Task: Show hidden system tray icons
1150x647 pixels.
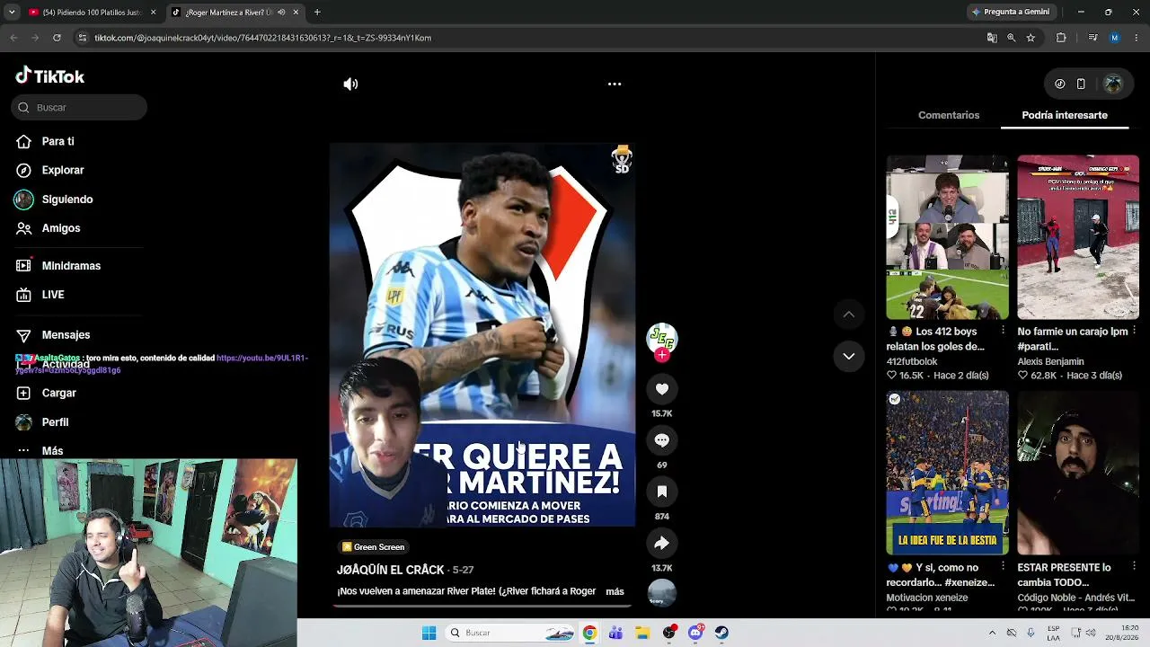Action: (992, 633)
